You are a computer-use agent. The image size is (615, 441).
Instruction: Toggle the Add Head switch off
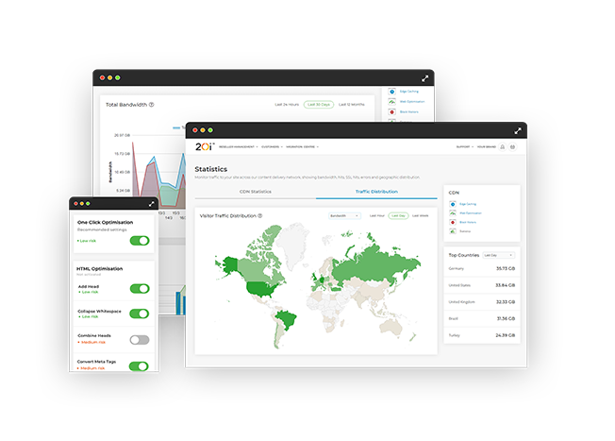pyautogui.click(x=140, y=289)
